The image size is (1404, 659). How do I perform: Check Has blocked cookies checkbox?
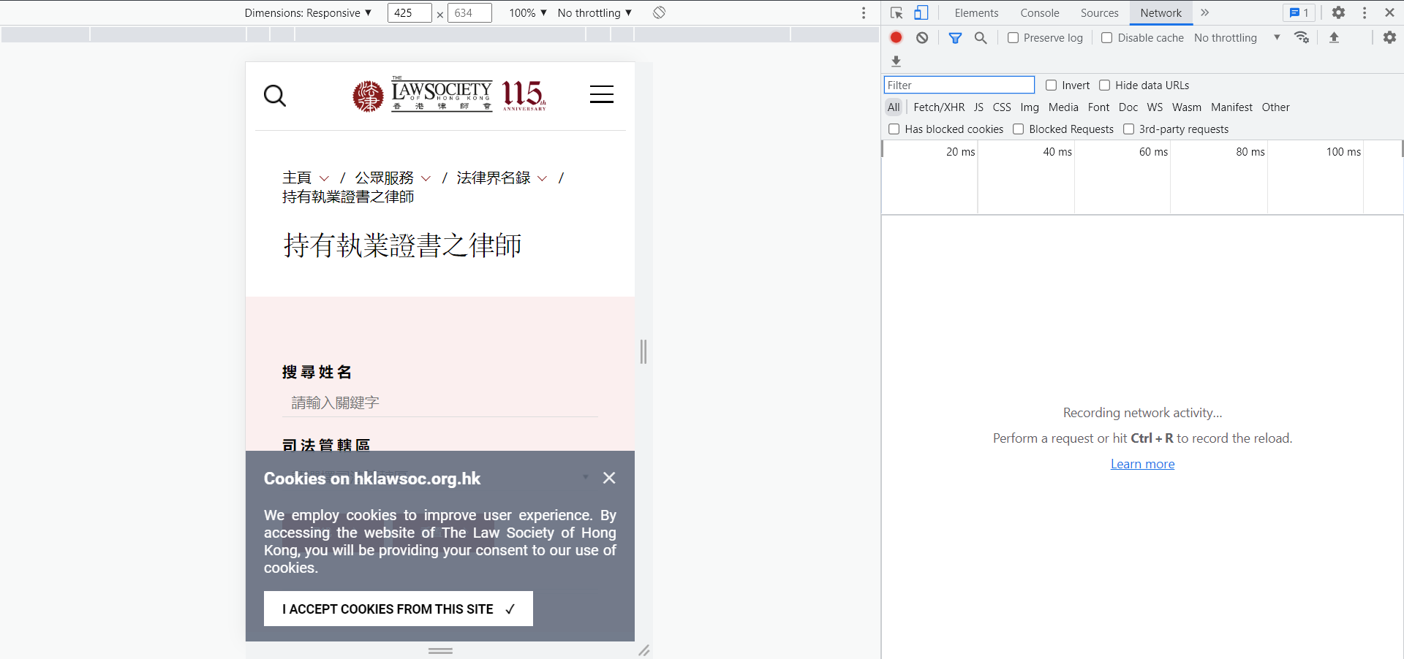tap(894, 129)
